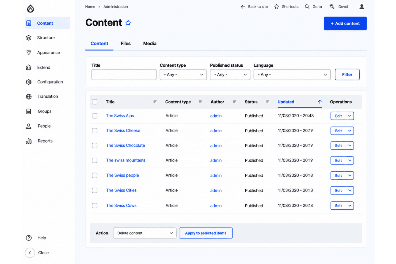
Task: Click the Add content button
Action: click(x=345, y=24)
